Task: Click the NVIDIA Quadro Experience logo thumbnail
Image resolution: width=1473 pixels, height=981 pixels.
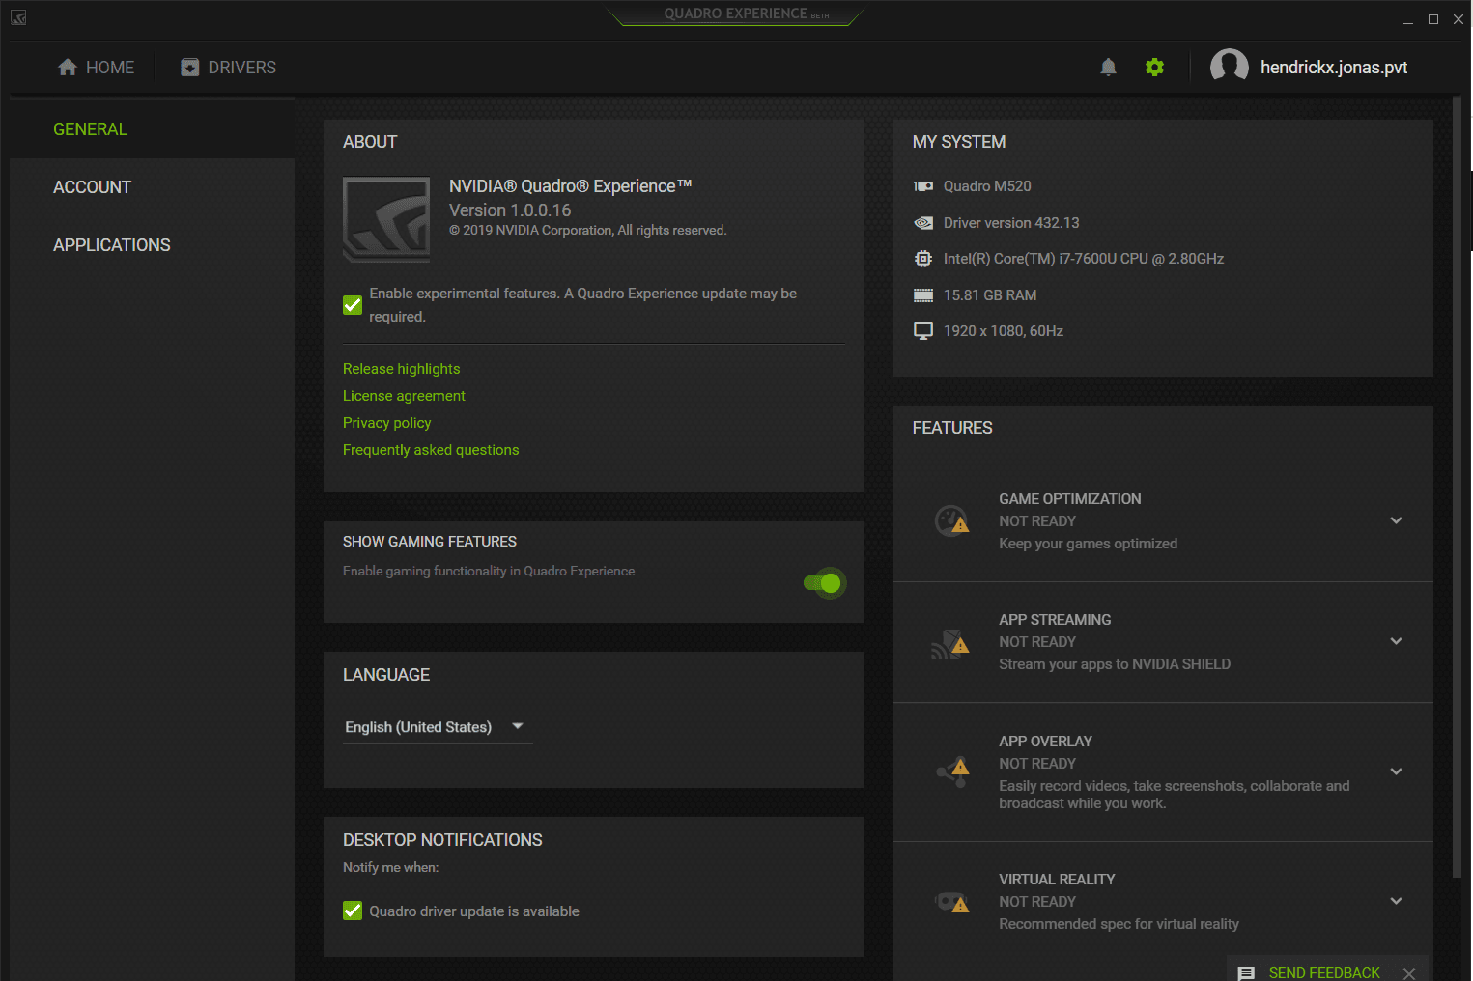Action: tap(386, 219)
